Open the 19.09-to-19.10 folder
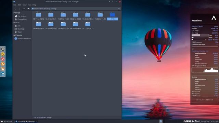 pos(63,26)
